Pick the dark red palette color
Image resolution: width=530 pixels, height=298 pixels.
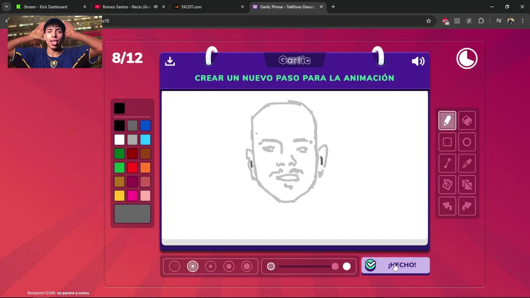tap(132, 154)
